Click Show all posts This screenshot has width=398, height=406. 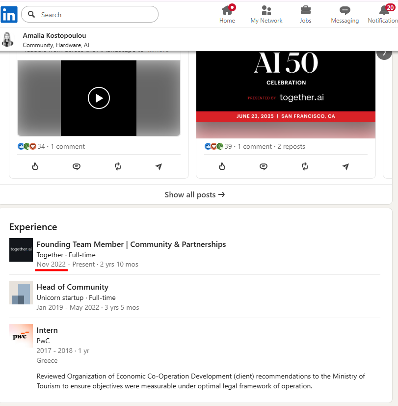[x=195, y=195]
